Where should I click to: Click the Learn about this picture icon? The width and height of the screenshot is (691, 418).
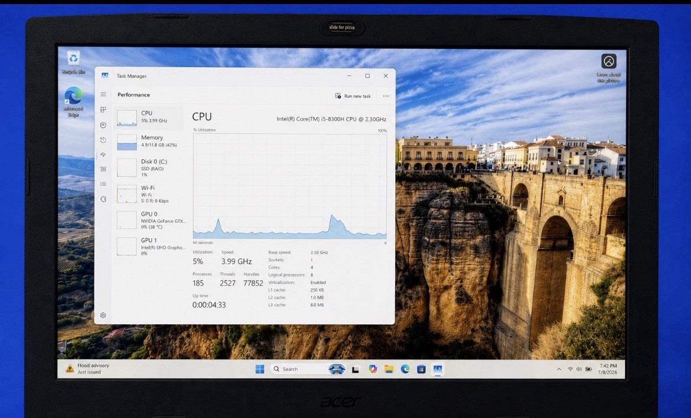pos(608,68)
